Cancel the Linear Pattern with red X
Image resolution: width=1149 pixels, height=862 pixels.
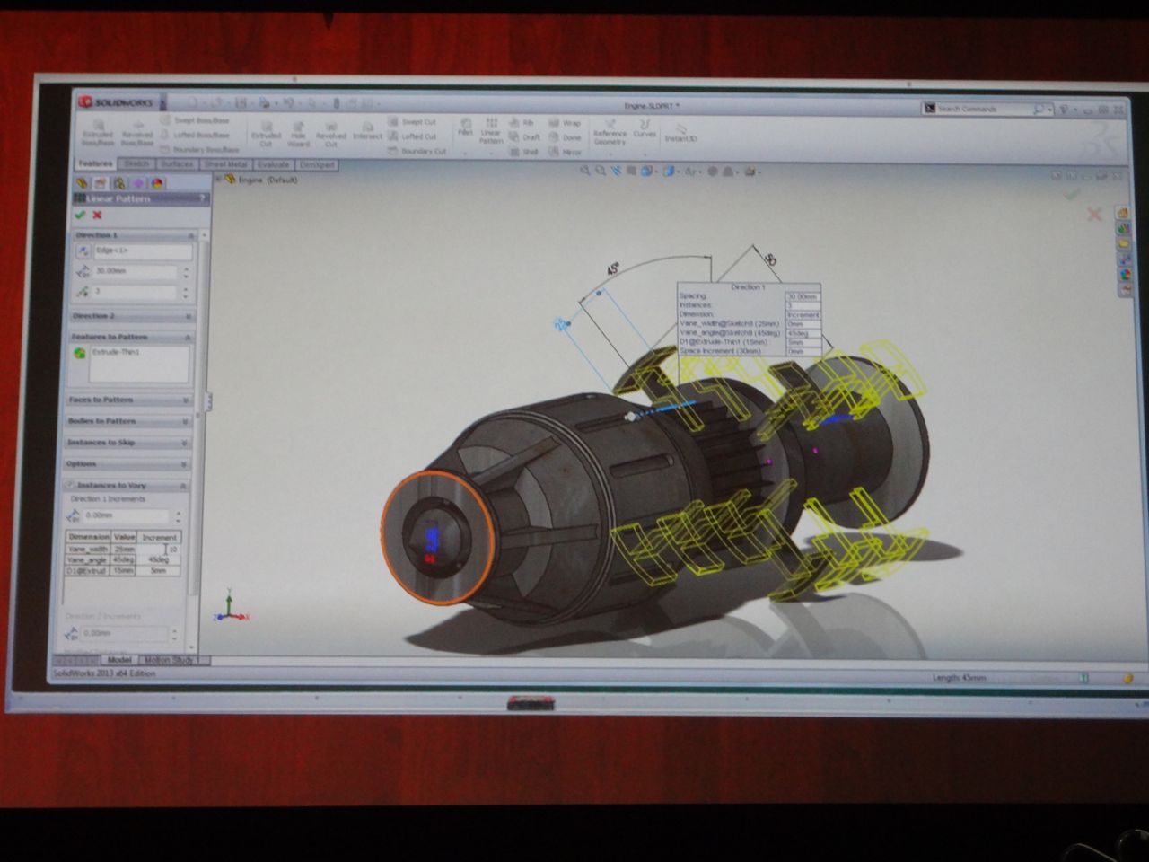click(x=97, y=215)
